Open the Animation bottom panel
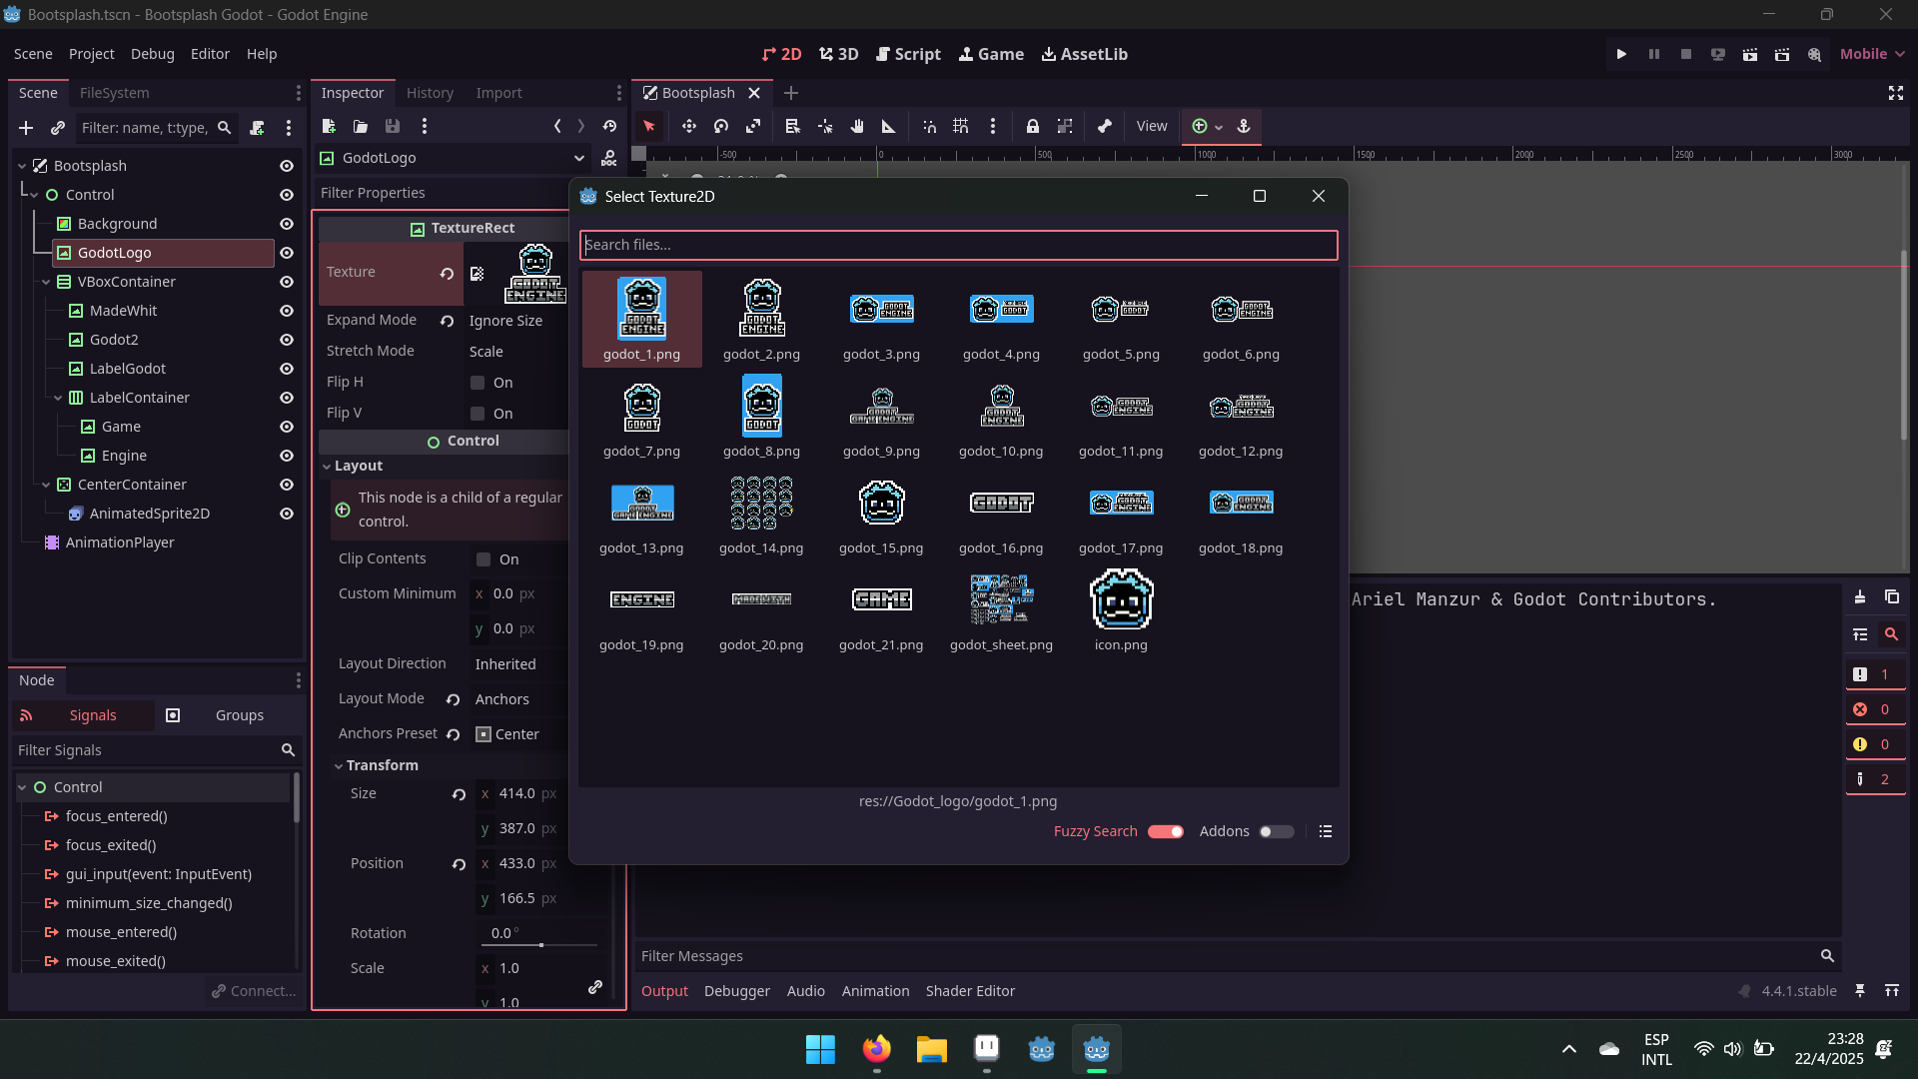Screen dimensions: 1918x1079 coord(875,991)
